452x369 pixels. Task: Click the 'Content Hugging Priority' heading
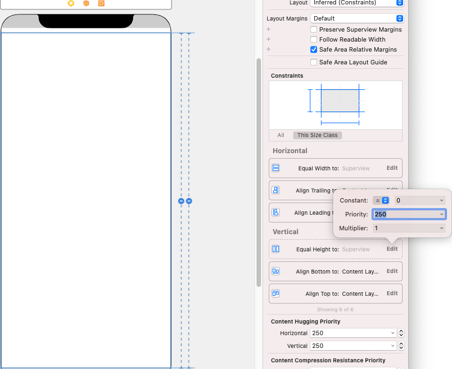305,321
